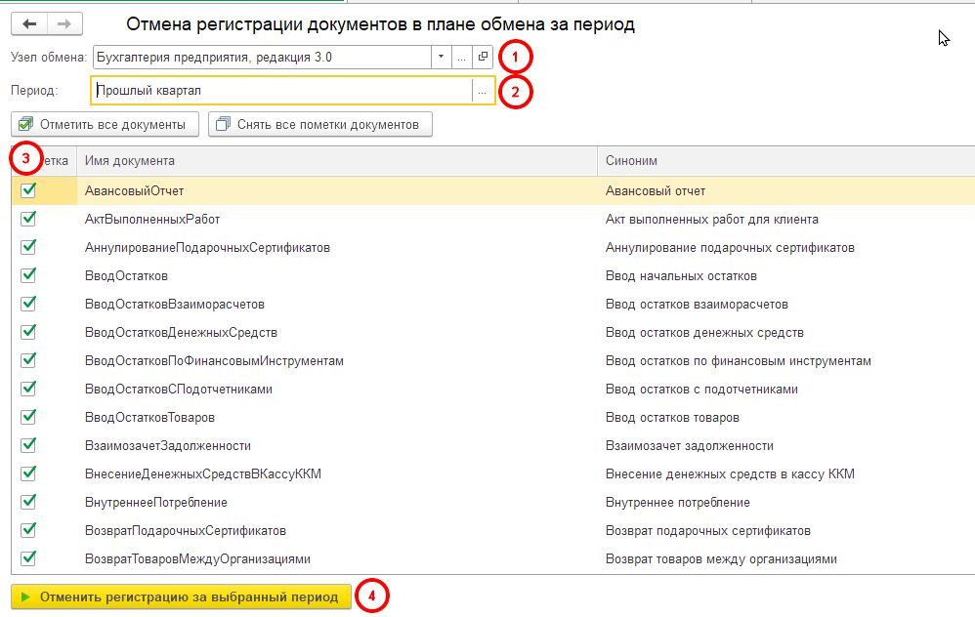
Task: Select the ВозвратПодарочныхСертификатов name cell
Action: (336, 531)
